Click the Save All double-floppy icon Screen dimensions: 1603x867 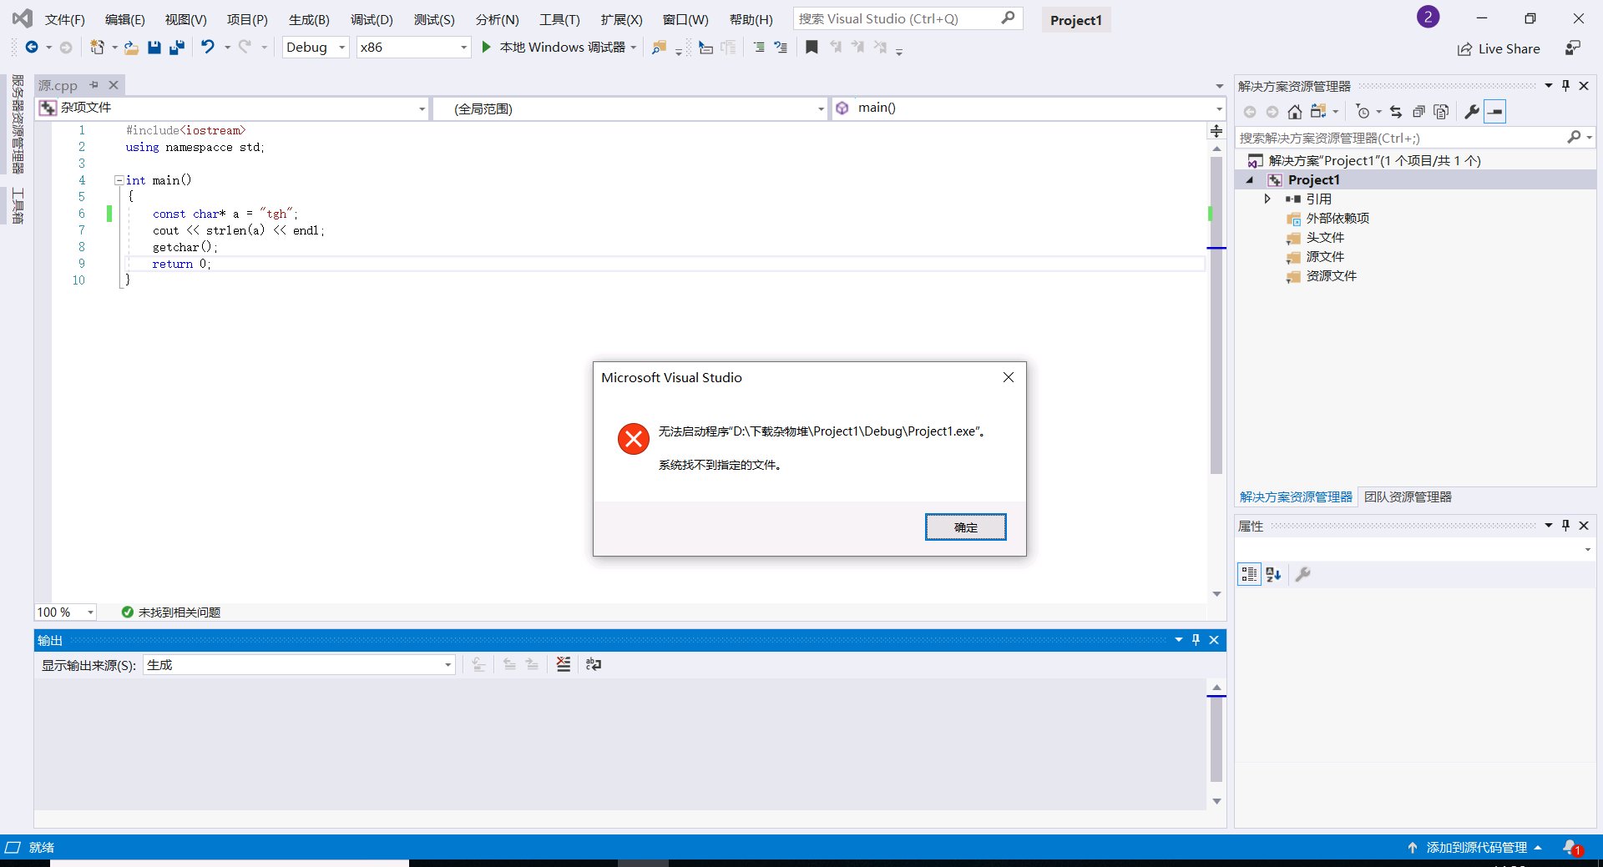[x=176, y=48]
